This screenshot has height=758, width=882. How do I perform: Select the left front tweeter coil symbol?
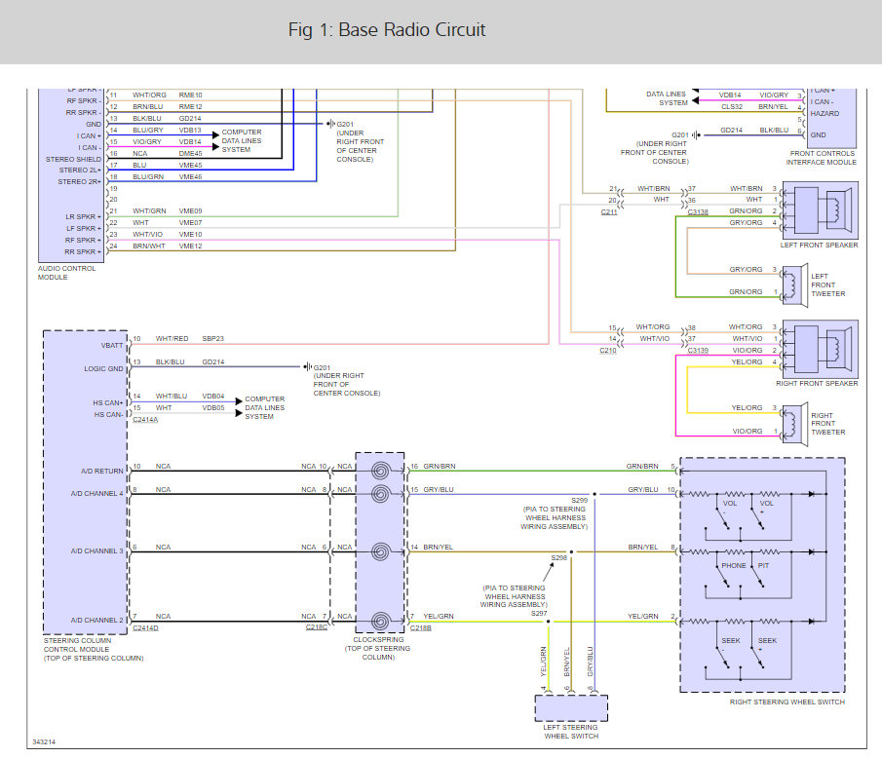coord(792,282)
